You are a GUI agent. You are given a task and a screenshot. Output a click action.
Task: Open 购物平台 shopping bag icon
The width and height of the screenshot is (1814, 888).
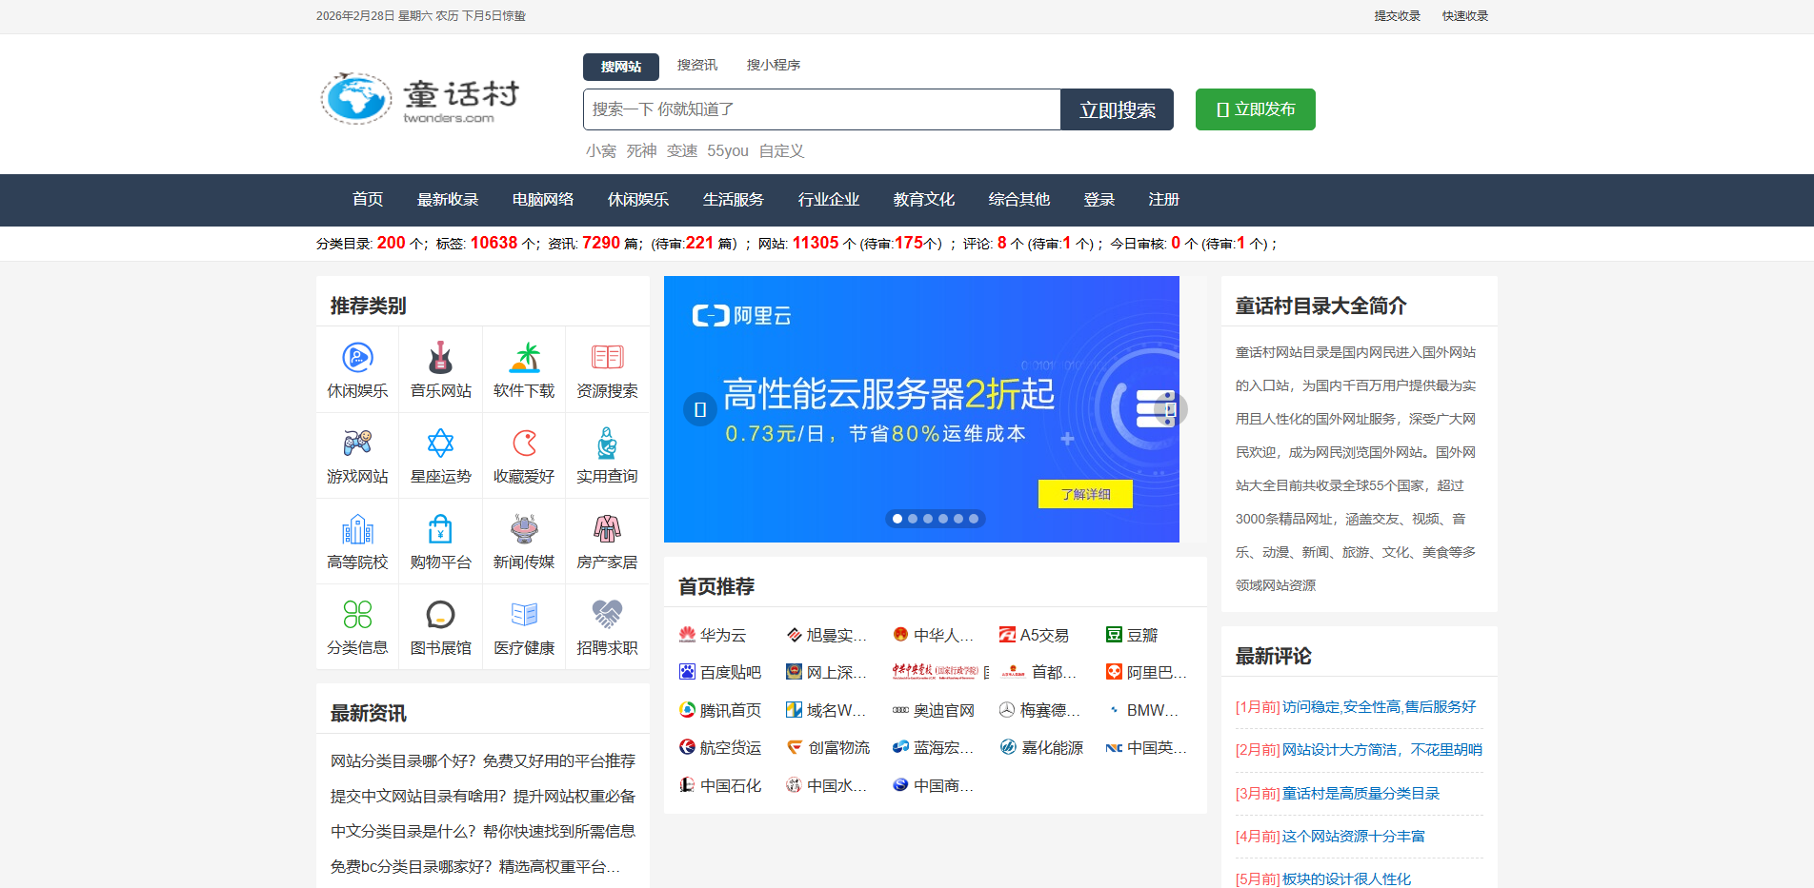click(x=440, y=527)
